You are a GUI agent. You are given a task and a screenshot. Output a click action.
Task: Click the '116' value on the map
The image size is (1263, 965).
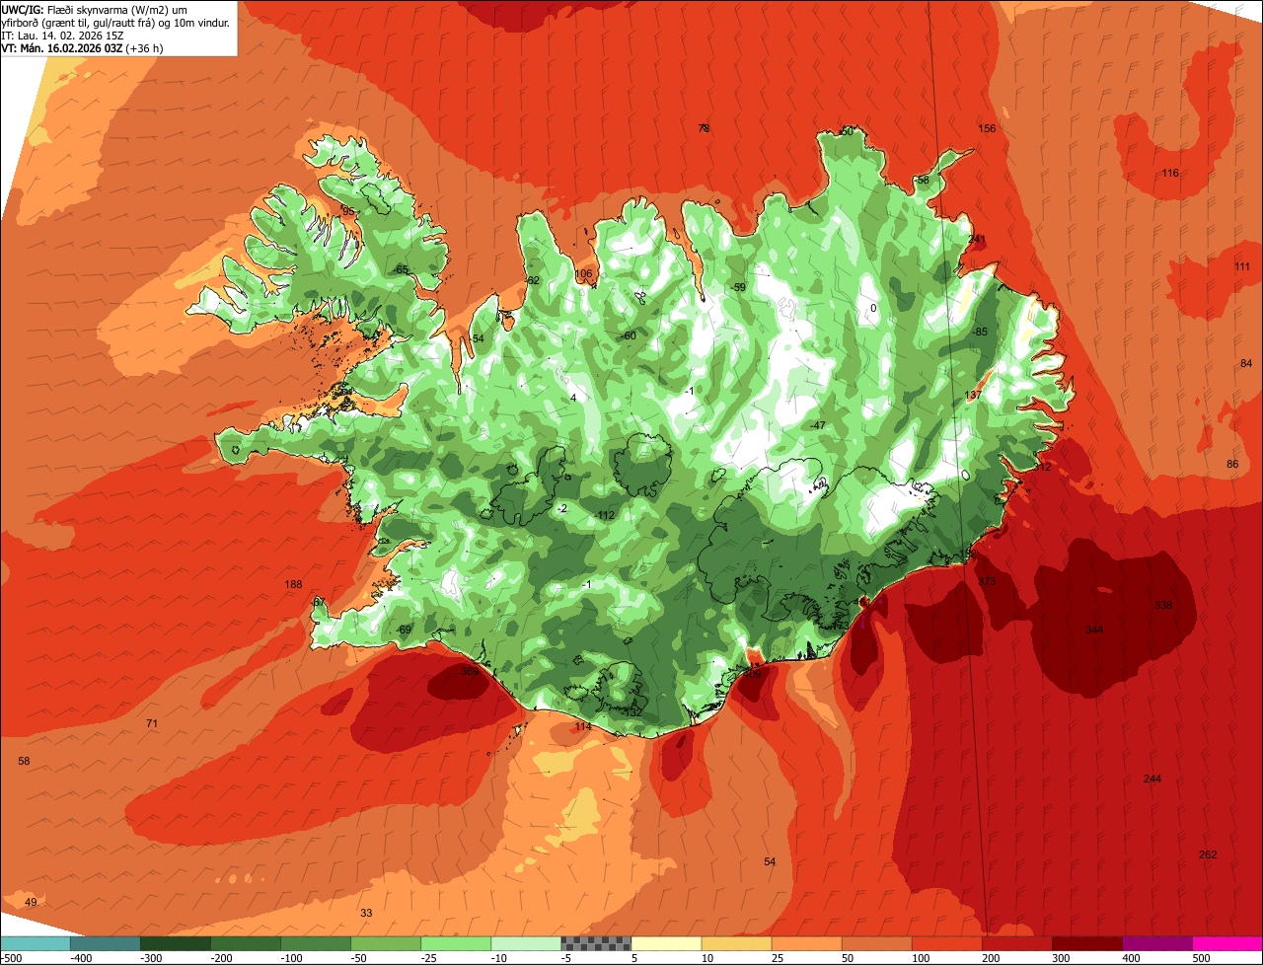pyautogui.click(x=1170, y=173)
